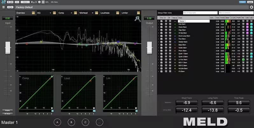Open the hamburger menu beside preset name

[3, 7]
